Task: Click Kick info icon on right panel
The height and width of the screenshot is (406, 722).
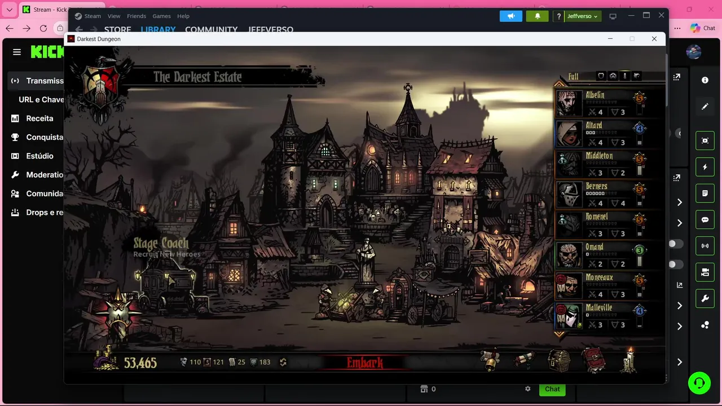Action: [x=705, y=80]
